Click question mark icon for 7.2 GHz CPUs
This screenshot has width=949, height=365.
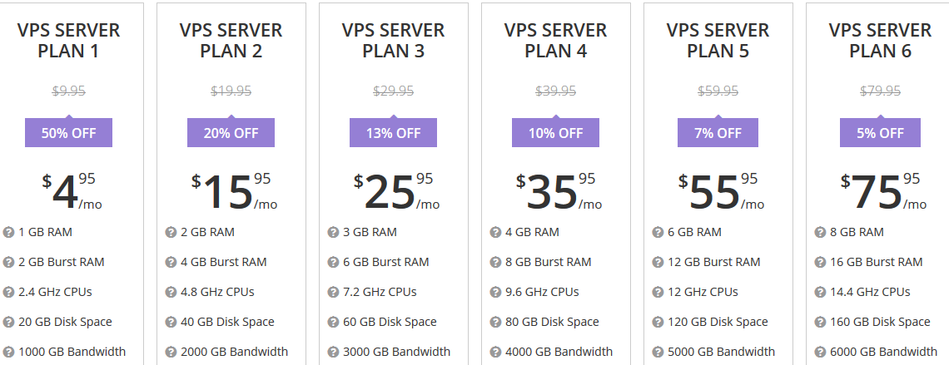click(x=333, y=292)
